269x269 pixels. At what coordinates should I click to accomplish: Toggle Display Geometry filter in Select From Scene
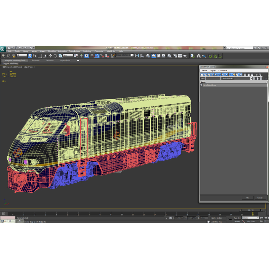[202, 75]
